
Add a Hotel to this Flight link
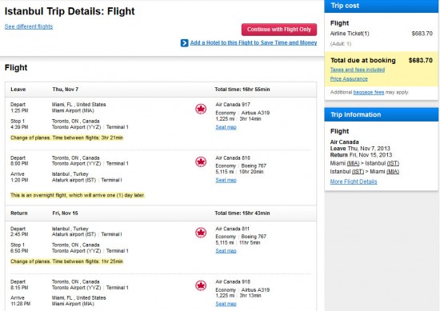point(254,43)
